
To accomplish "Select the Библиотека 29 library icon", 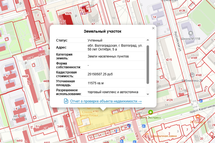I will (192, 75).
